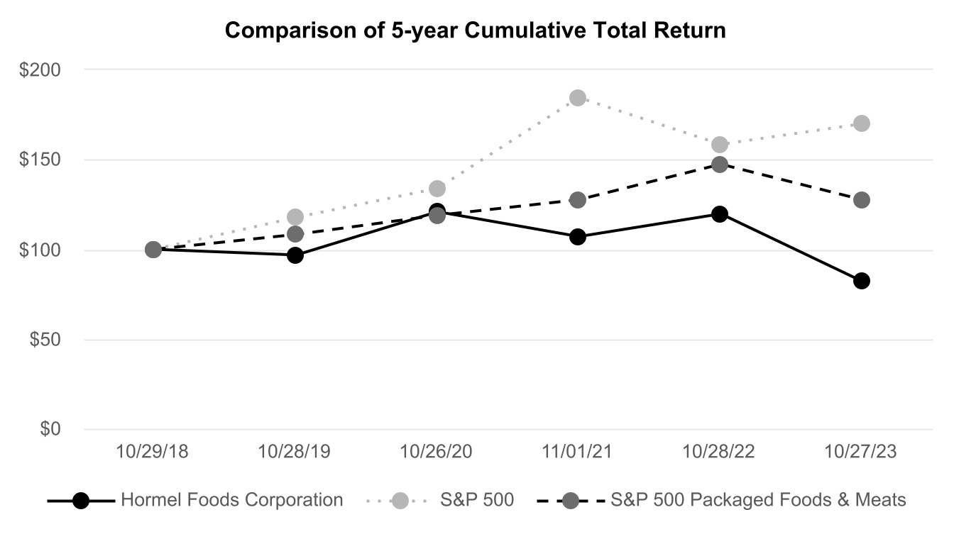Select Hormel data point at 11/01/21

(x=578, y=237)
